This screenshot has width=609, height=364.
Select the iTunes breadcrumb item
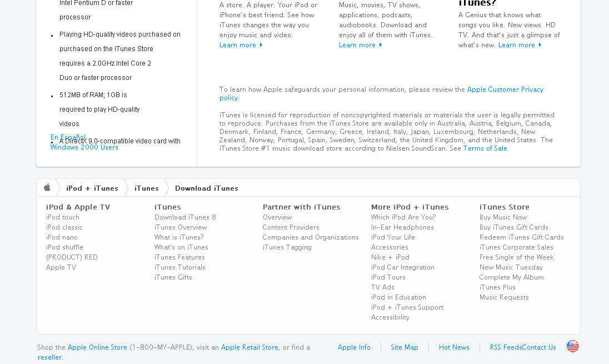[x=147, y=188]
